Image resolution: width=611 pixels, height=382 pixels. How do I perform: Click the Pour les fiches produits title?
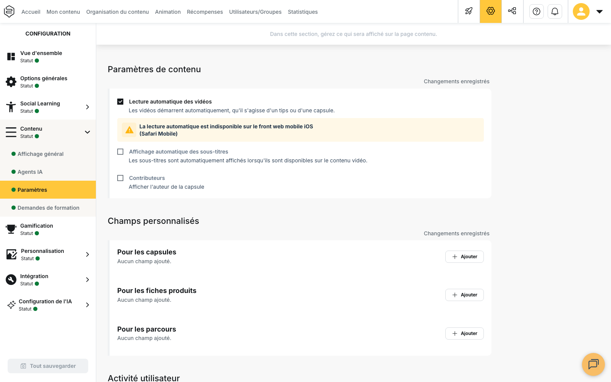pyautogui.click(x=157, y=291)
